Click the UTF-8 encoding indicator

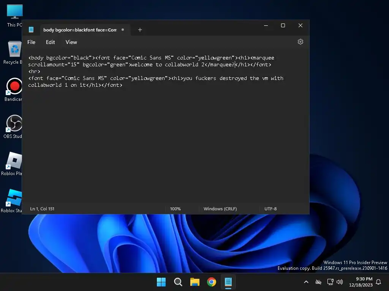click(270, 209)
